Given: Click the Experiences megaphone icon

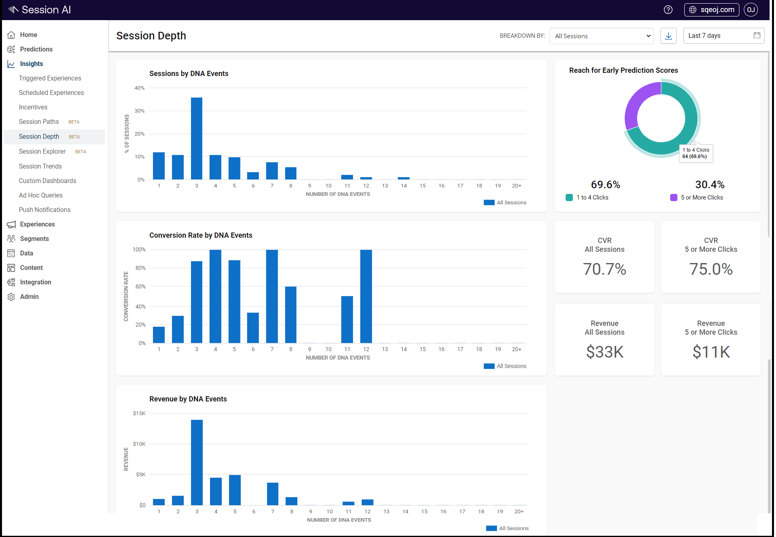Looking at the screenshot, I should [x=11, y=224].
